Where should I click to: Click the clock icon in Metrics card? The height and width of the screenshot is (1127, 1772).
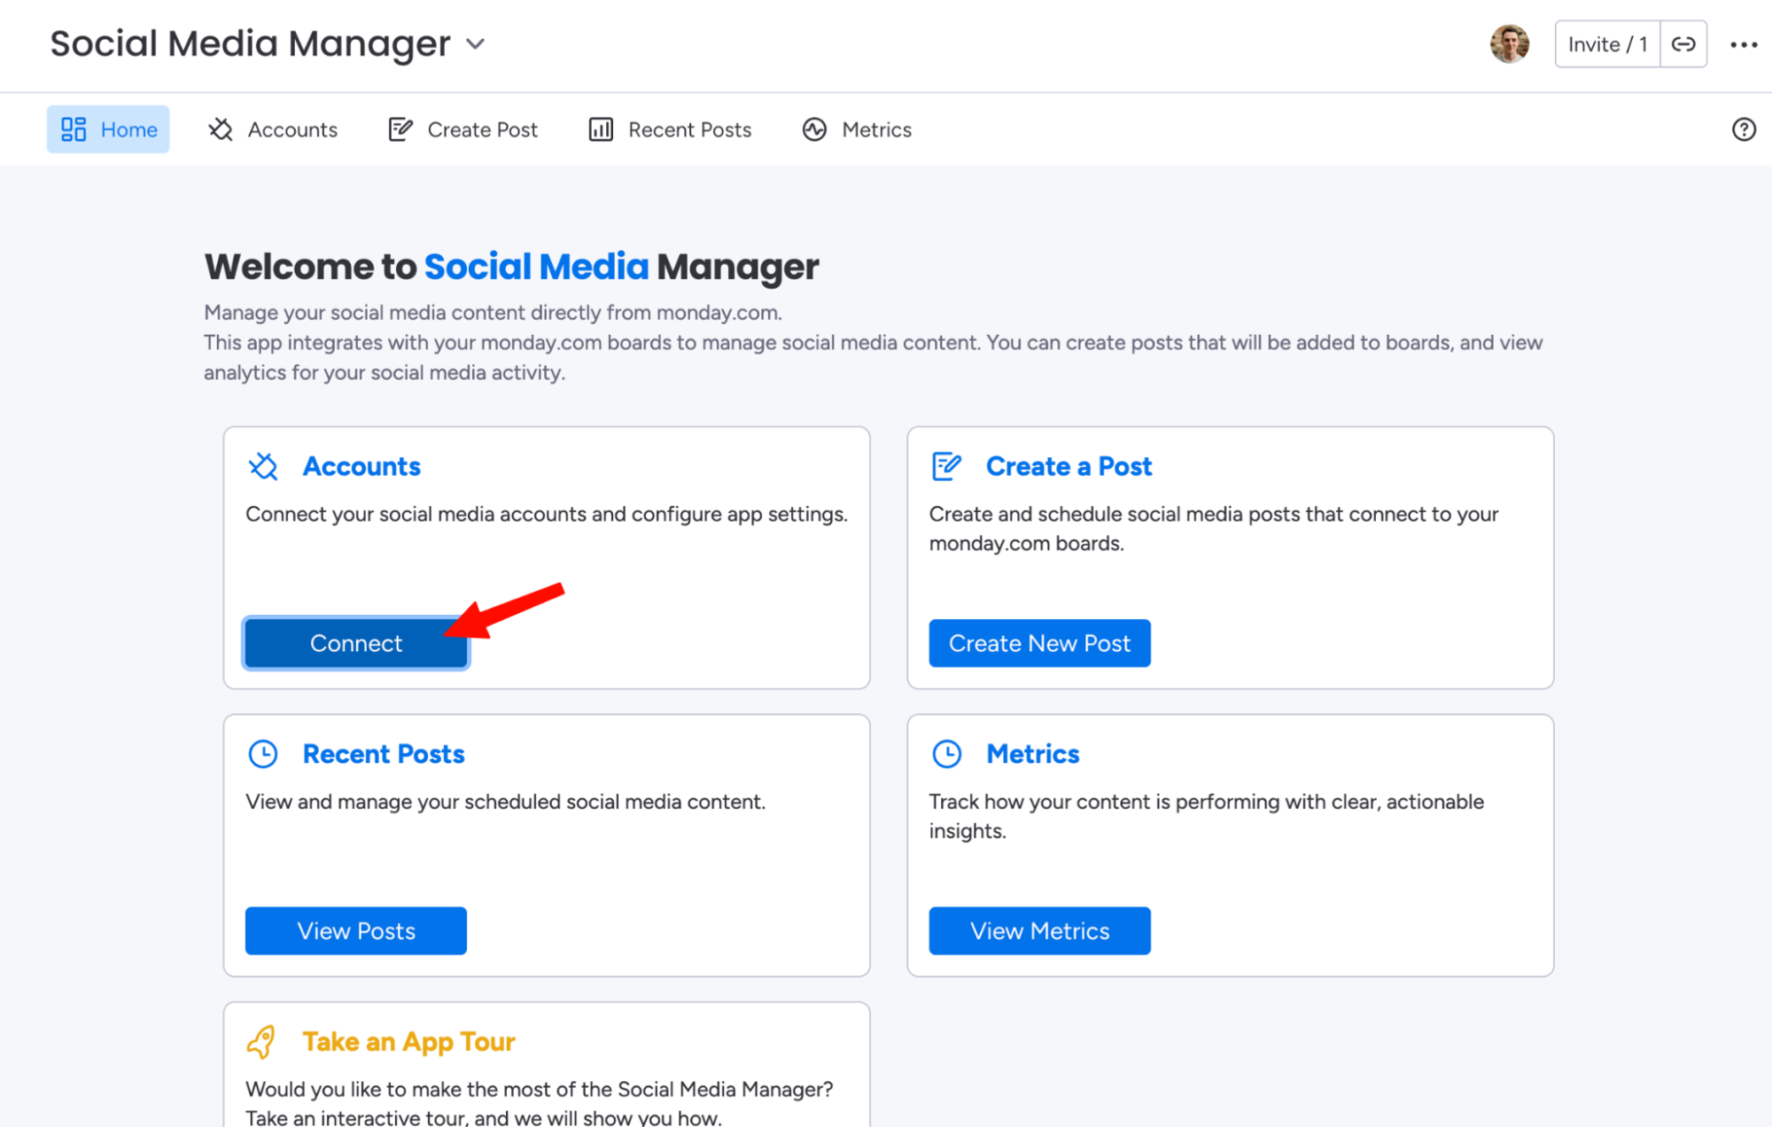click(946, 754)
